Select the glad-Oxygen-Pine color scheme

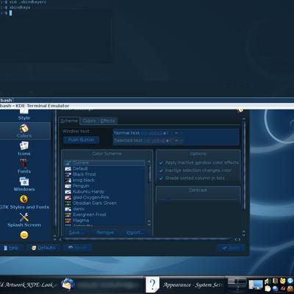click(x=104, y=197)
